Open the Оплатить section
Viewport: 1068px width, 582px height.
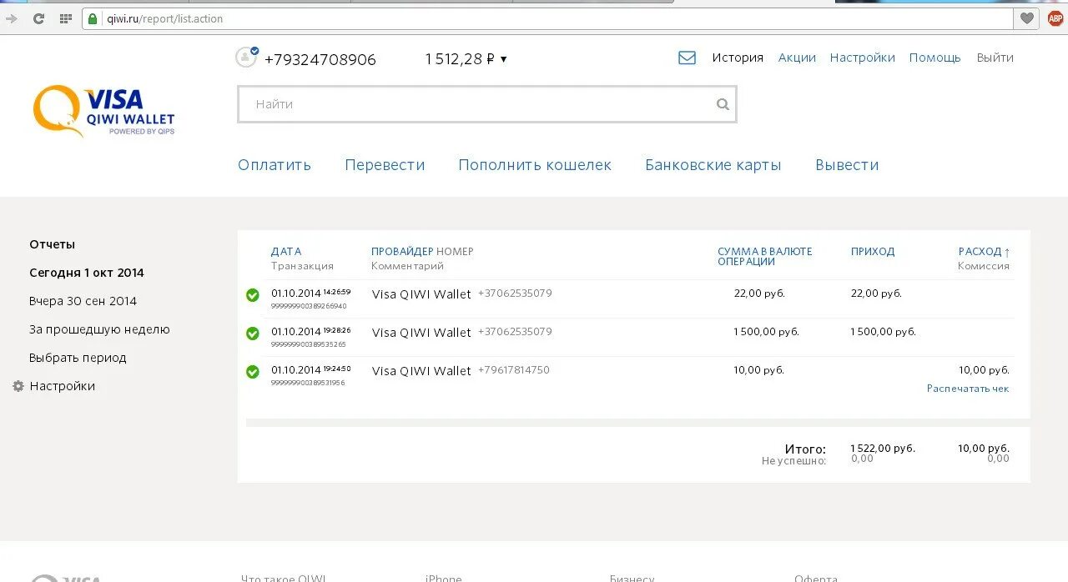pos(275,165)
